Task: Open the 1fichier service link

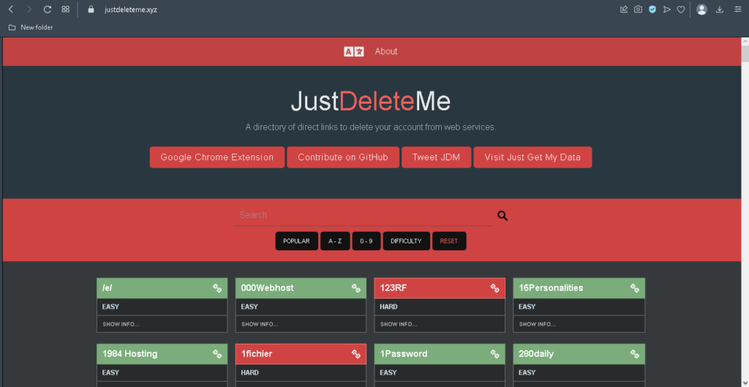Action: tap(257, 354)
